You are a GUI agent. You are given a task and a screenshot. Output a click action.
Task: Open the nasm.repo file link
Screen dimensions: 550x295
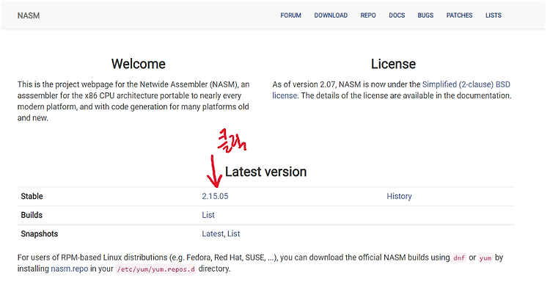click(x=70, y=269)
